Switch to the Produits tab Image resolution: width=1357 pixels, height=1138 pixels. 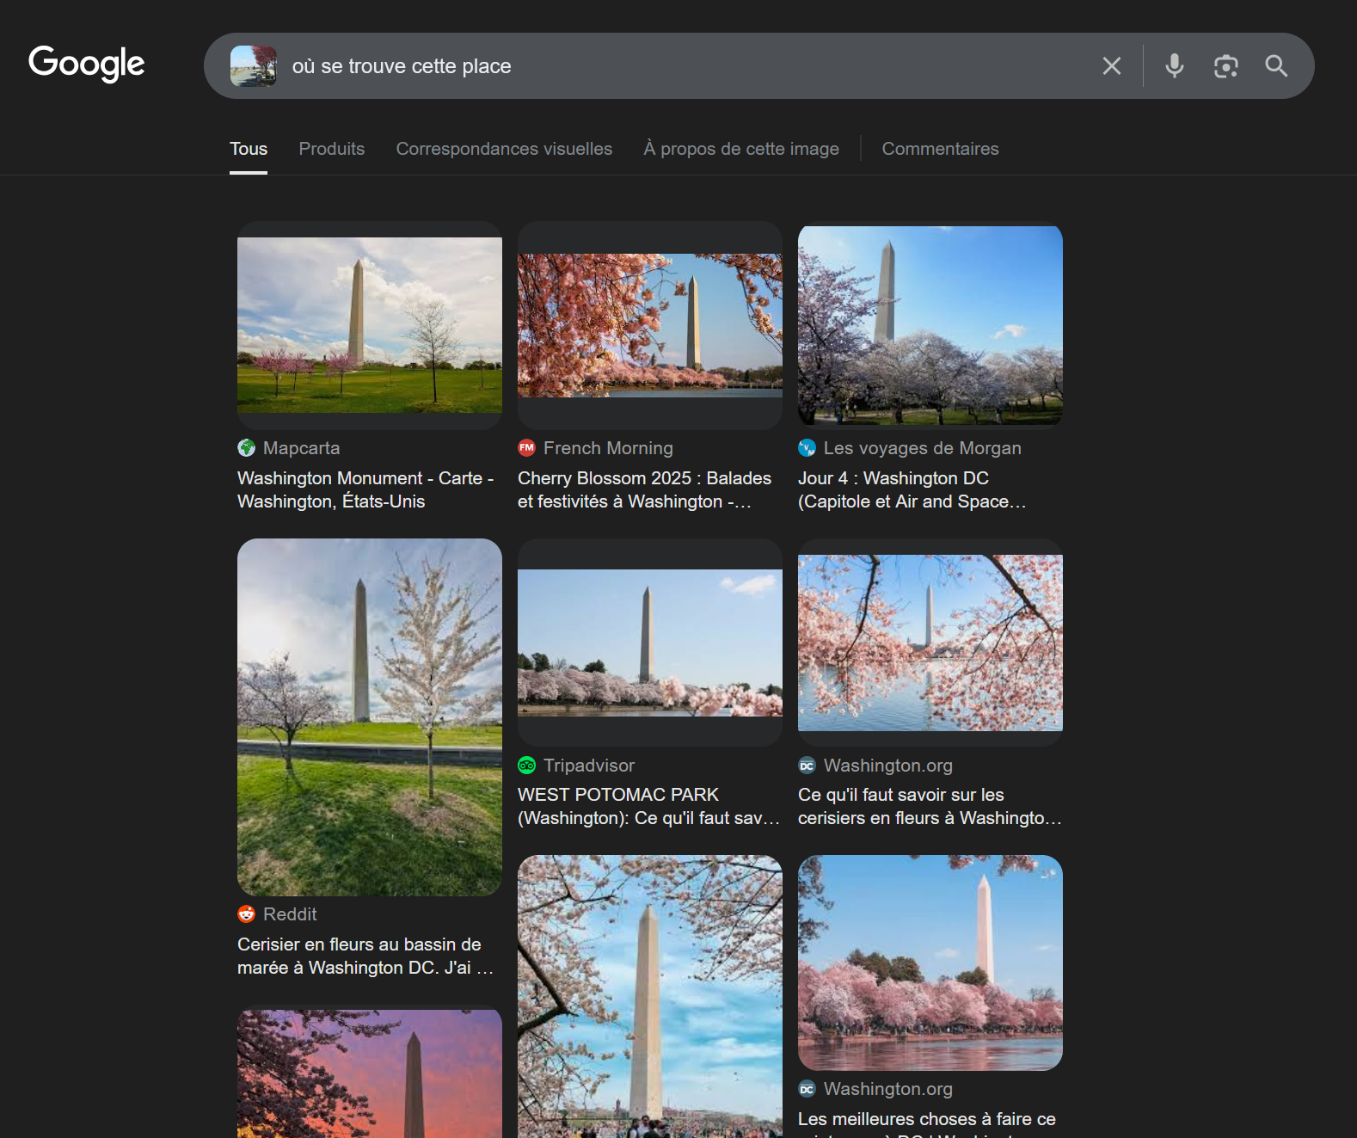coord(331,149)
